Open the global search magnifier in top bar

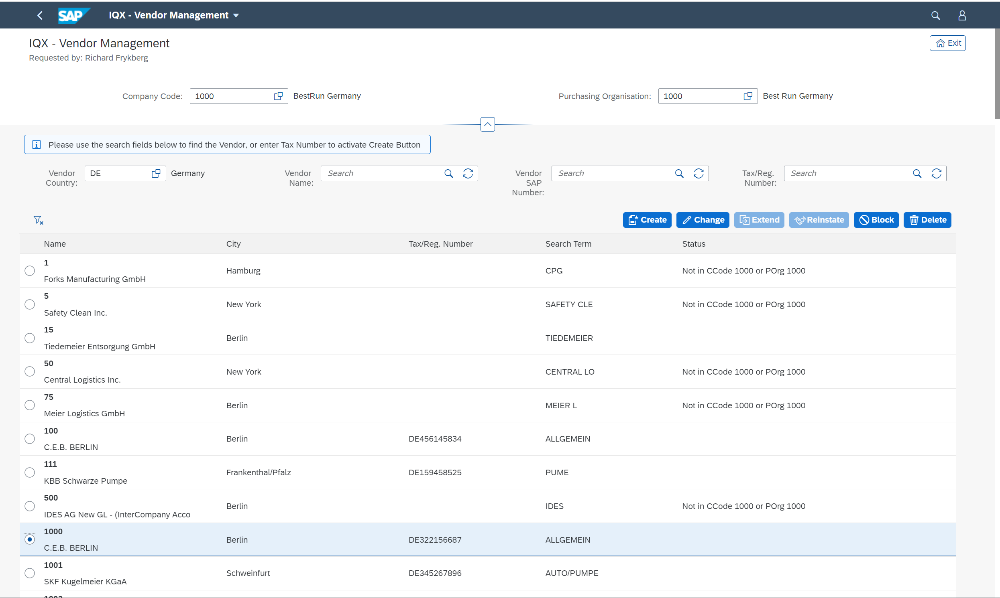click(935, 15)
